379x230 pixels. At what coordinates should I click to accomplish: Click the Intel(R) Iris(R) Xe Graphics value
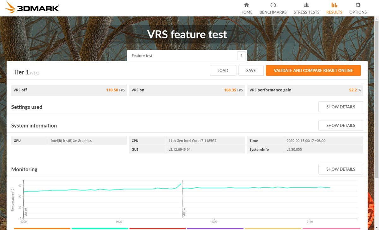(71, 141)
